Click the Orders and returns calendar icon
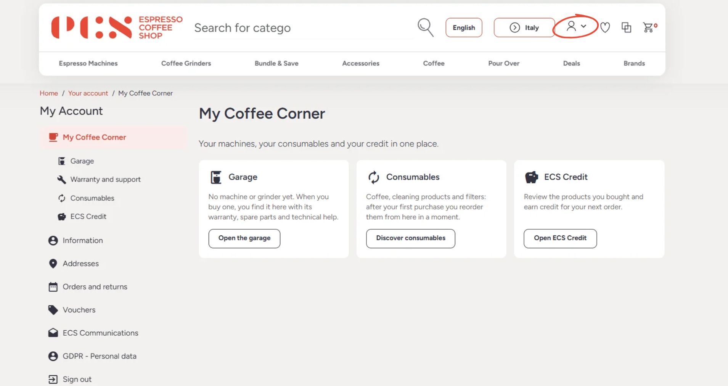 coord(53,287)
